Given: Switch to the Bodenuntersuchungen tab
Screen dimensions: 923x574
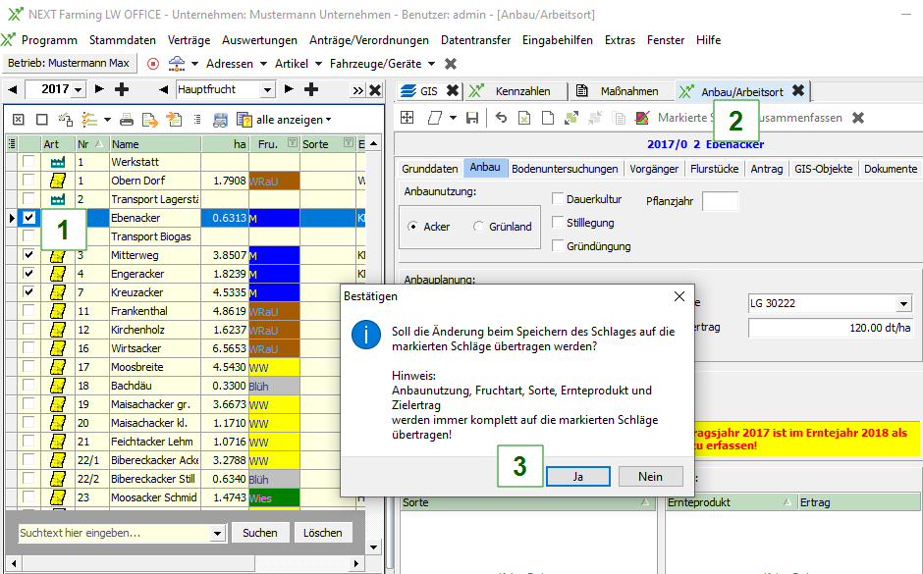Looking at the screenshot, I should [x=566, y=169].
